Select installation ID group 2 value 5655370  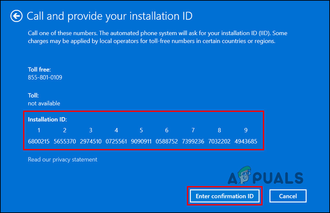(x=65, y=141)
